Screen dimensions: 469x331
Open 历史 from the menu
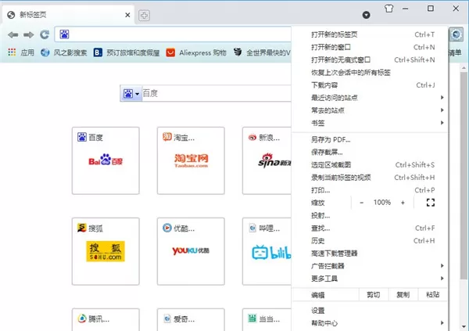pyautogui.click(x=370, y=241)
